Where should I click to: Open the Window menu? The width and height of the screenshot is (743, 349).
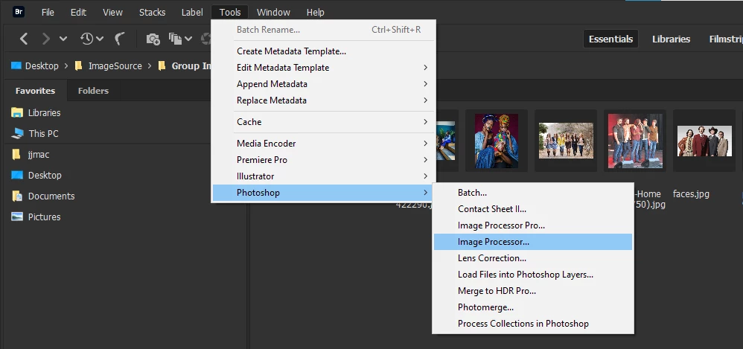pos(273,13)
